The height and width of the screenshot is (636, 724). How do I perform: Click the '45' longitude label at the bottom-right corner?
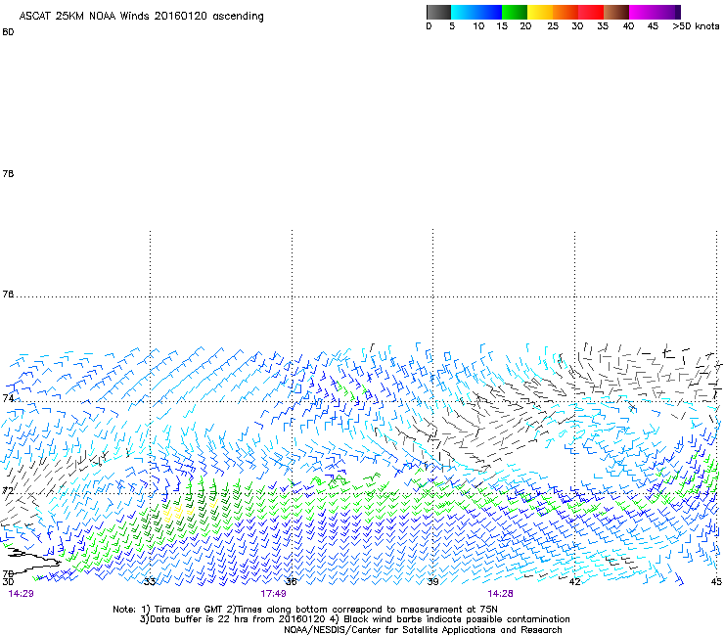pyautogui.click(x=716, y=581)
